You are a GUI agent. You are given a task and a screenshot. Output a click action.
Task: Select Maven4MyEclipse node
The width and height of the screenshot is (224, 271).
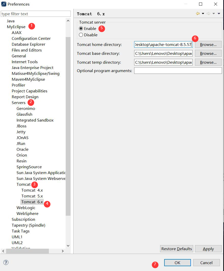coord(28,79)
